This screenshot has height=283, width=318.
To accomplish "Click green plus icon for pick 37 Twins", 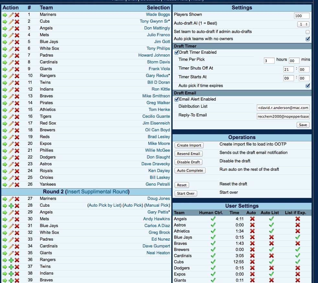I will click(x=11, y=267).
